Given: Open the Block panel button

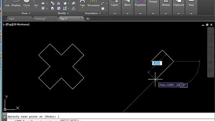Looking at the screenshot, I should [x=127, y=3].
